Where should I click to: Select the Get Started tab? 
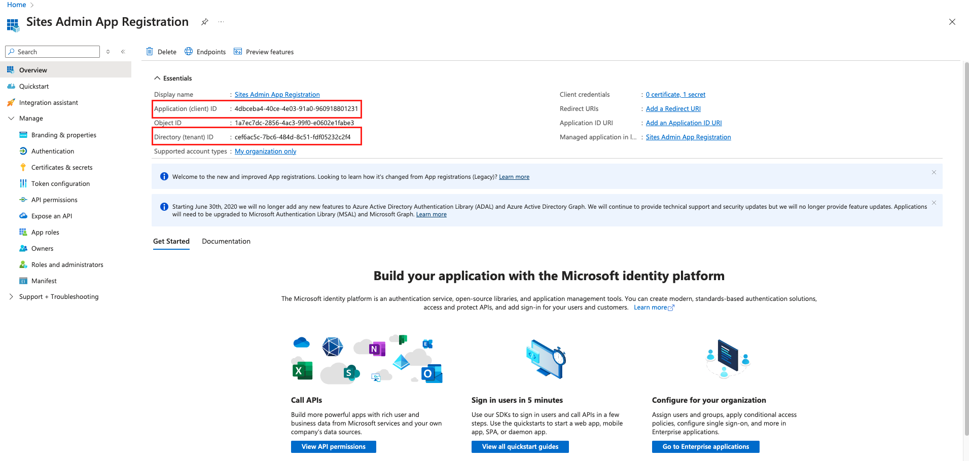[x=171, y=241]
